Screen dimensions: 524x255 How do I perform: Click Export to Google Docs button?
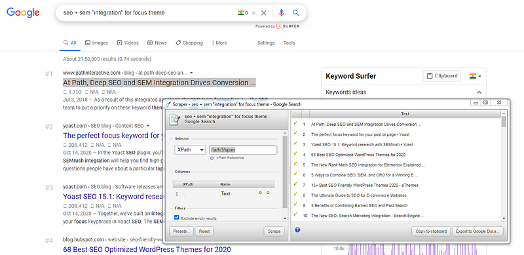coord(477,231)
